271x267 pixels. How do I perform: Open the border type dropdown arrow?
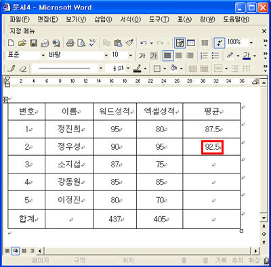pos(165,68)
